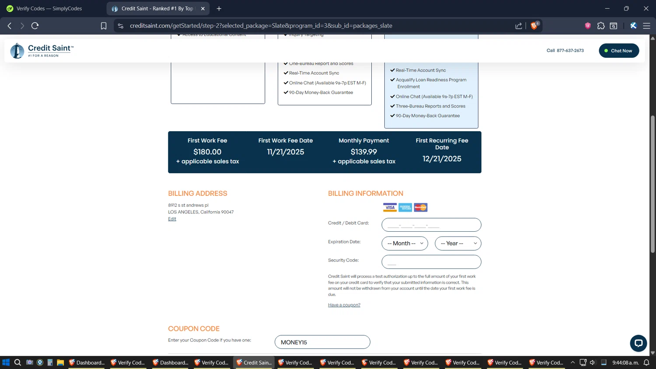Open Windows notification center bell
Image resolution: width=656 pixels, height=369 pixels.
pyautogui.click(x=646, y=362)
